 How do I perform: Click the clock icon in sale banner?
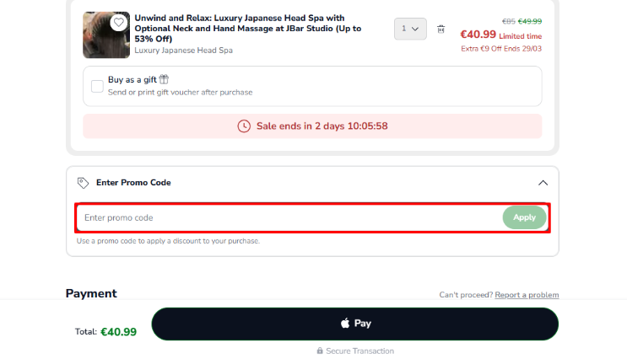[244, 126]
